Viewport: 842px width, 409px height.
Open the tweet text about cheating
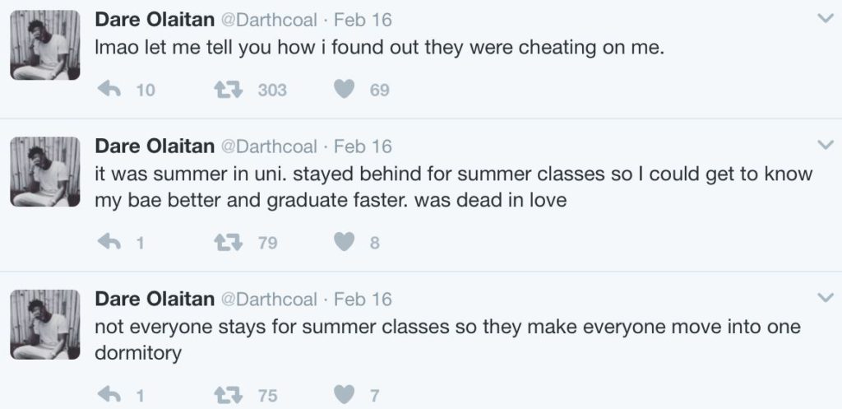379,48
